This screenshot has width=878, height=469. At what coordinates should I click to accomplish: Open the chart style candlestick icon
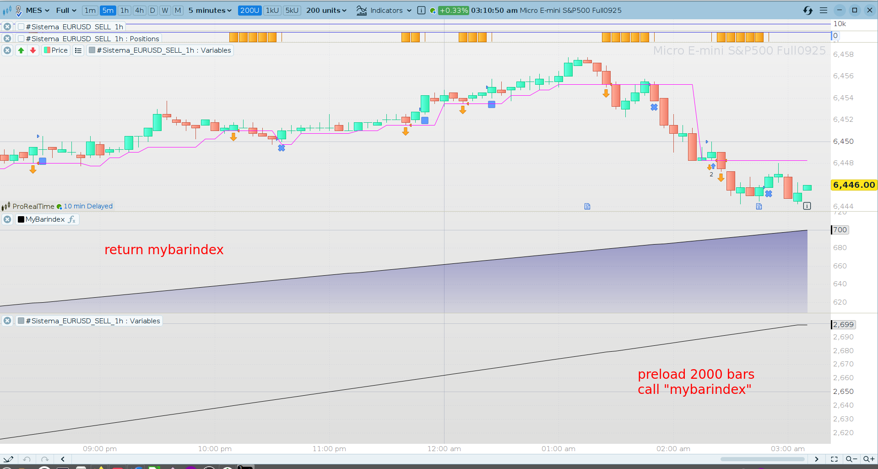click(7, 10)
